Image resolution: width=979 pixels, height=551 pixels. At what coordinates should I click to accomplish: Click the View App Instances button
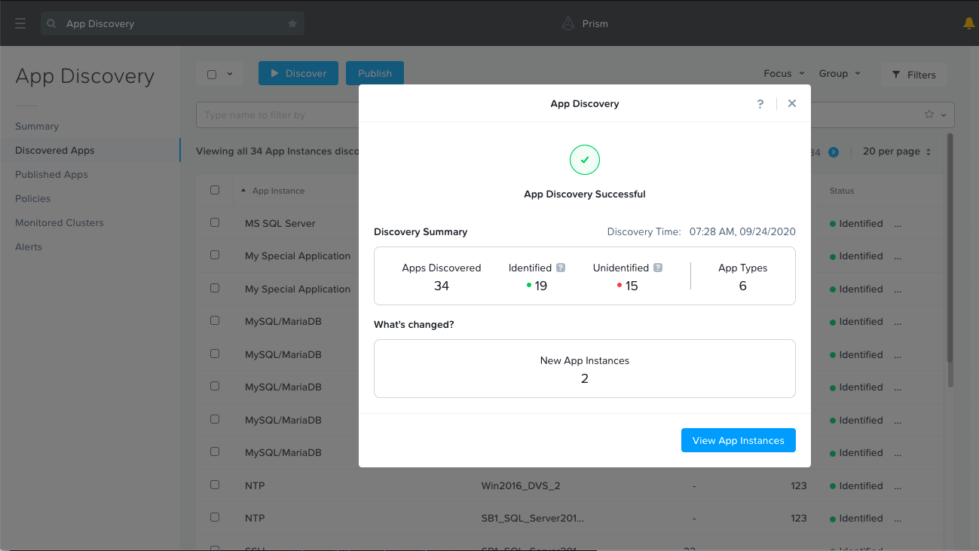pyautogui.click(x=738, y=440)
